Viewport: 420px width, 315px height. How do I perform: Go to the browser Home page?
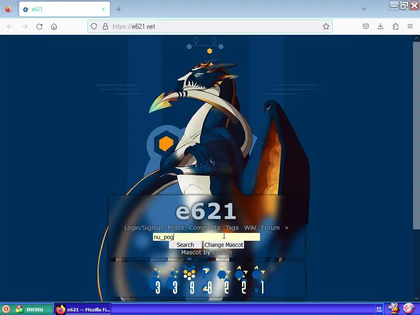point(54,26)
